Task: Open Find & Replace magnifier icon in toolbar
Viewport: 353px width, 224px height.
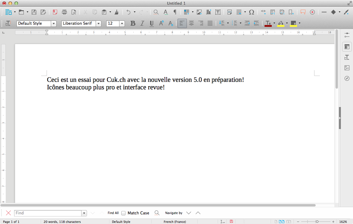Action: 156,12
